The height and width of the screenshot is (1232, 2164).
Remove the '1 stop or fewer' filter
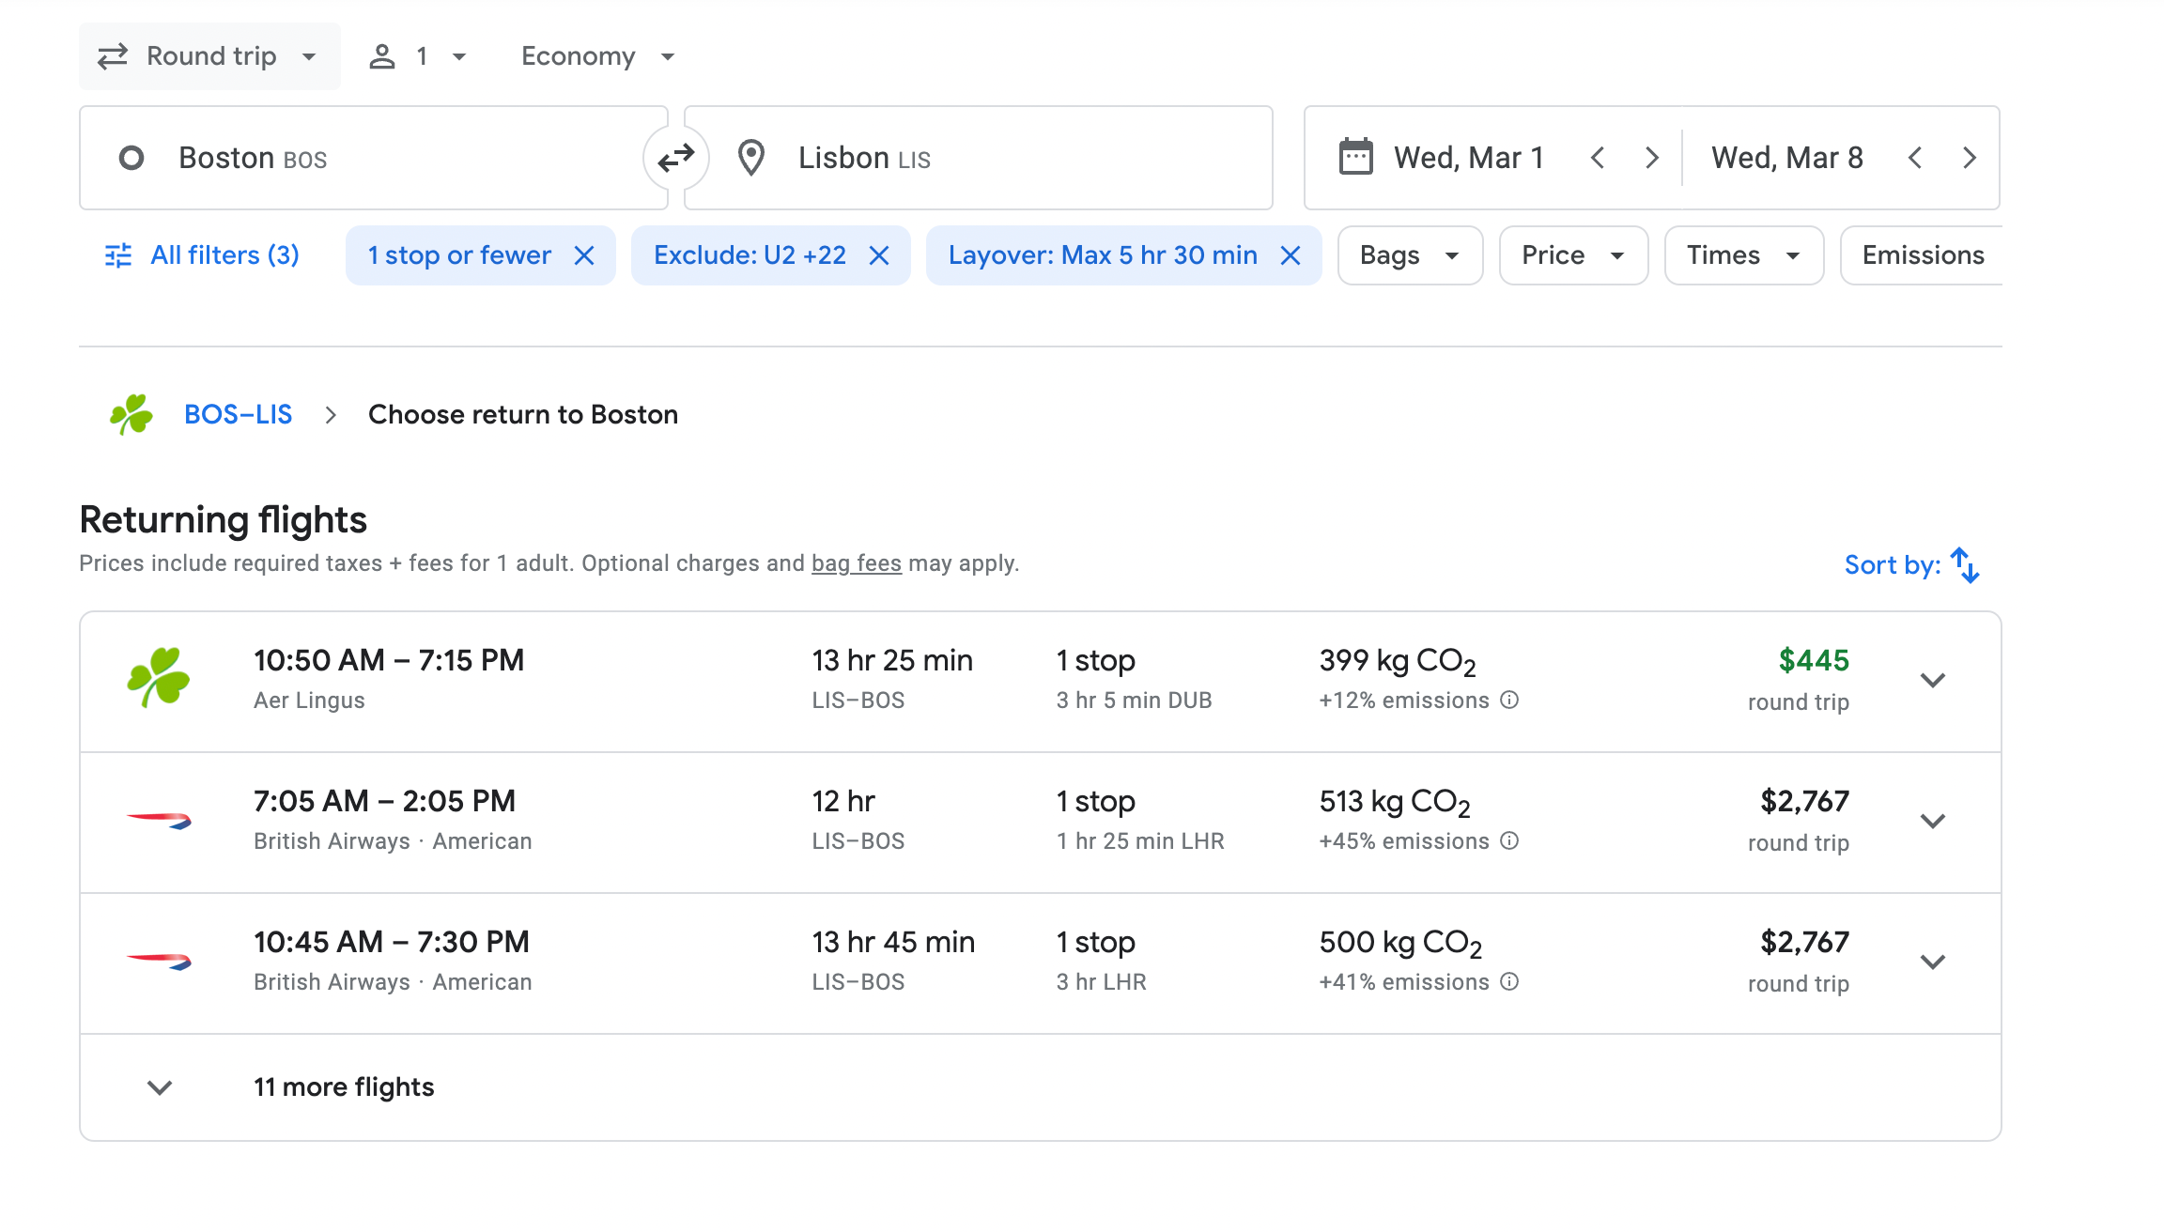584,255
